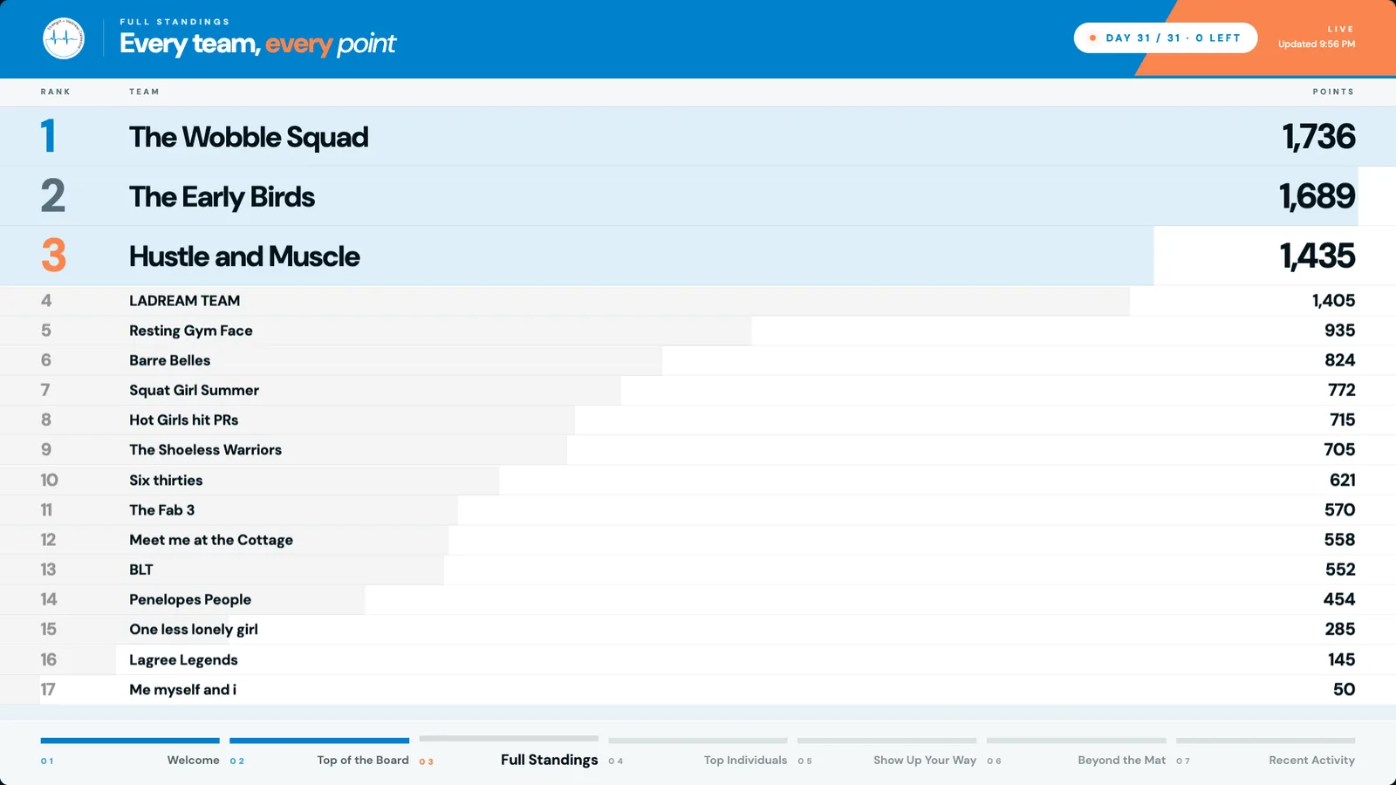Click the 705 points value

point(1340,450)
